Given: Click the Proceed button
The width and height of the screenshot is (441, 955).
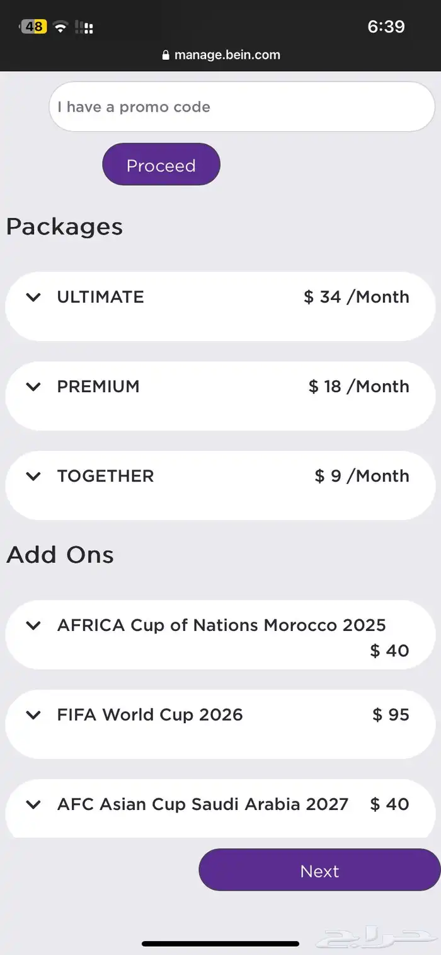Looking at the screenshot, I should 161,165.
